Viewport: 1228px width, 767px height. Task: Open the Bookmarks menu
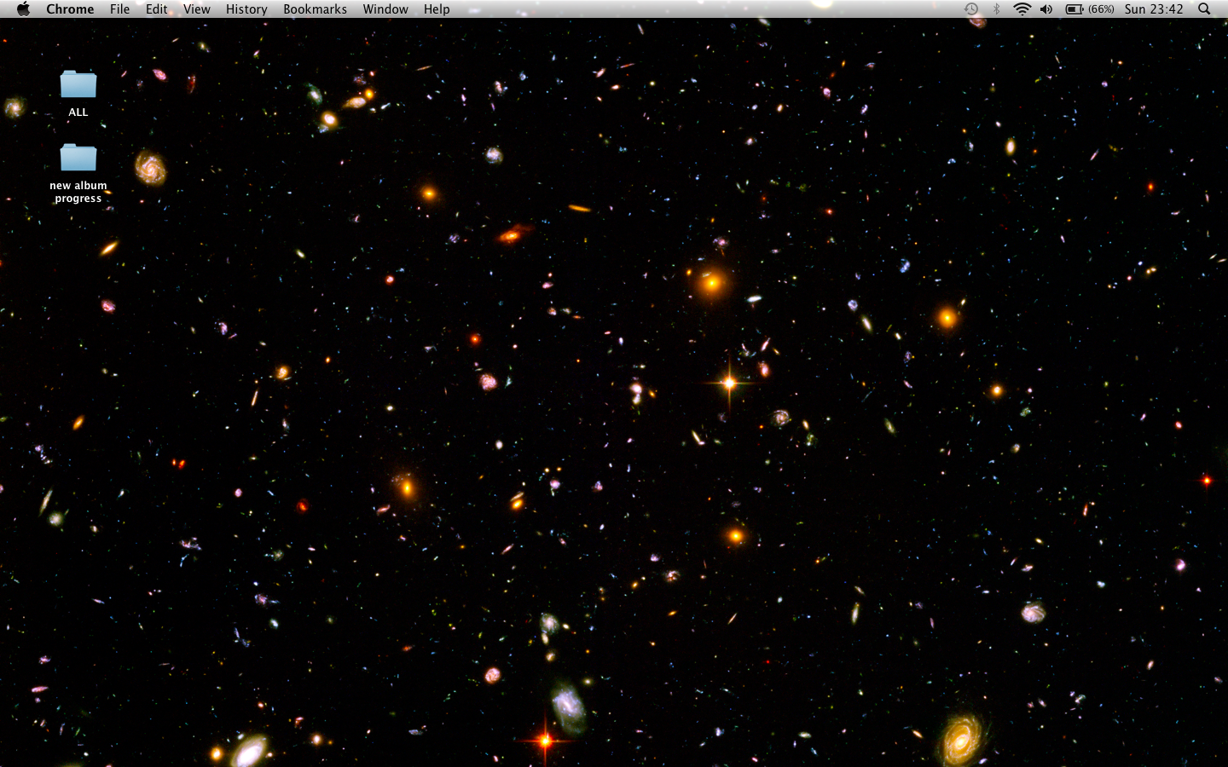tap(316, 9)
